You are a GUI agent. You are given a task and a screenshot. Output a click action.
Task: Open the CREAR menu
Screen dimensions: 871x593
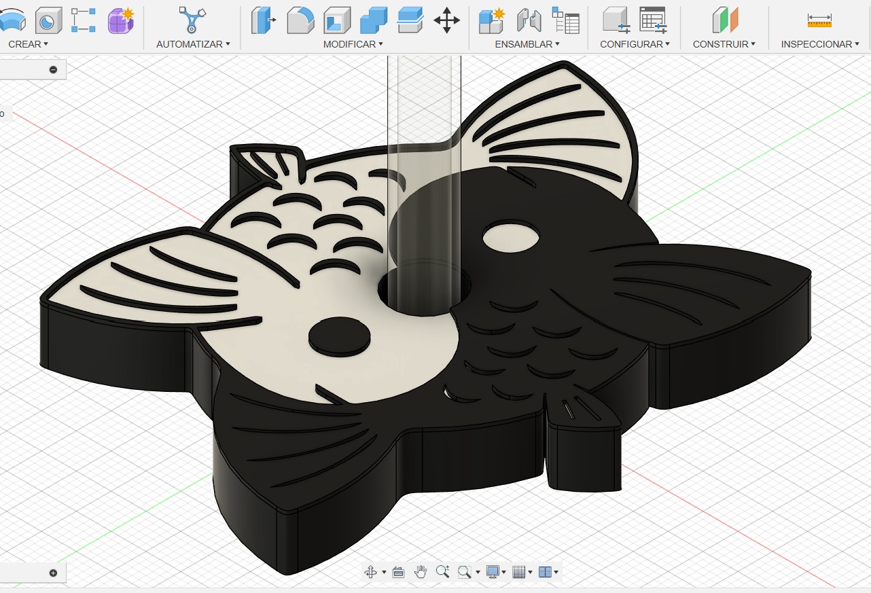click(26, 44)
